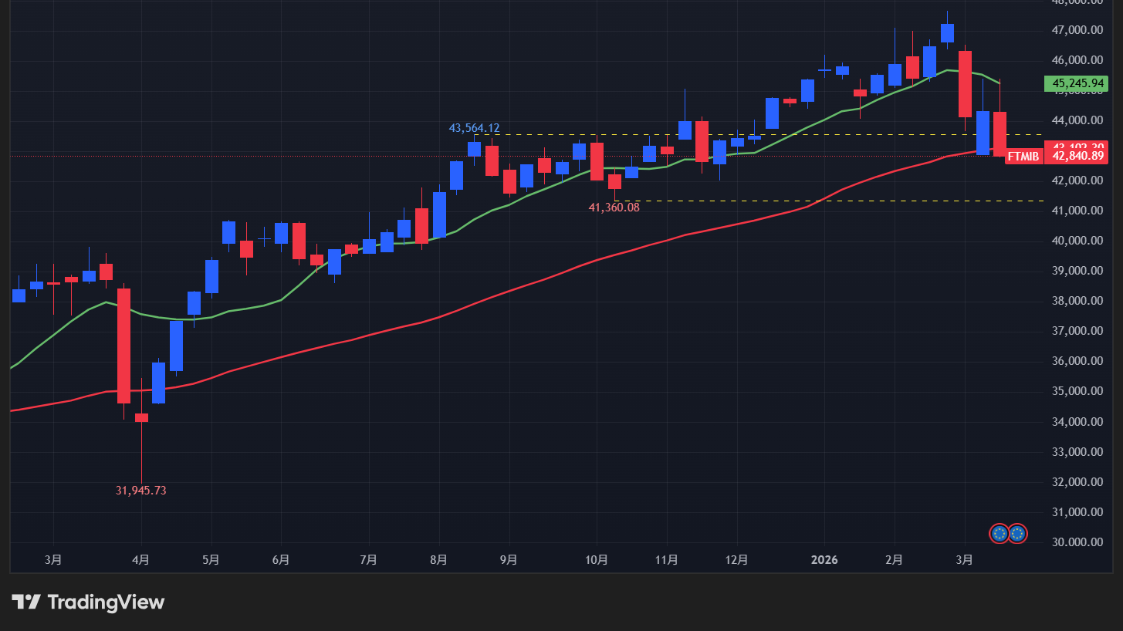Click the red FTMIB symbol label
The image size is (1123, 631).
click(1024, 157)
